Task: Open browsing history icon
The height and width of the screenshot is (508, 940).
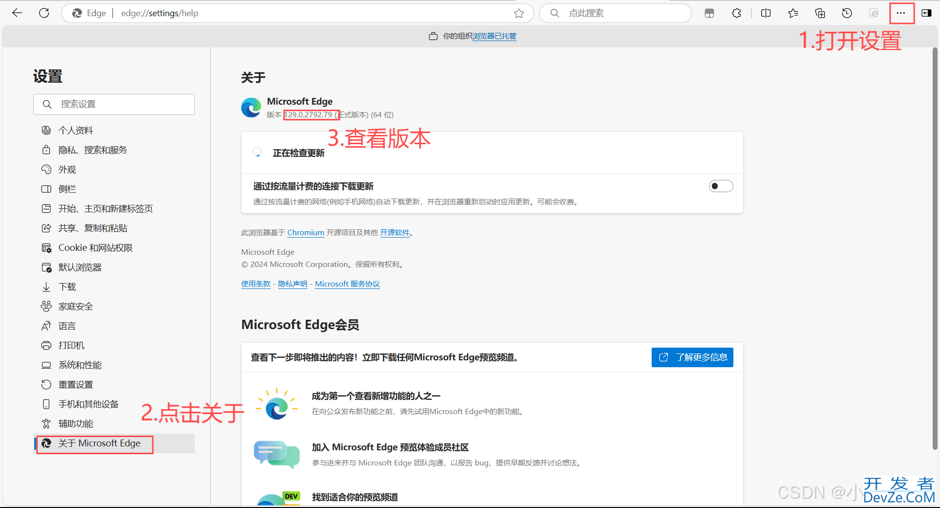Action: tap(847, 13)
